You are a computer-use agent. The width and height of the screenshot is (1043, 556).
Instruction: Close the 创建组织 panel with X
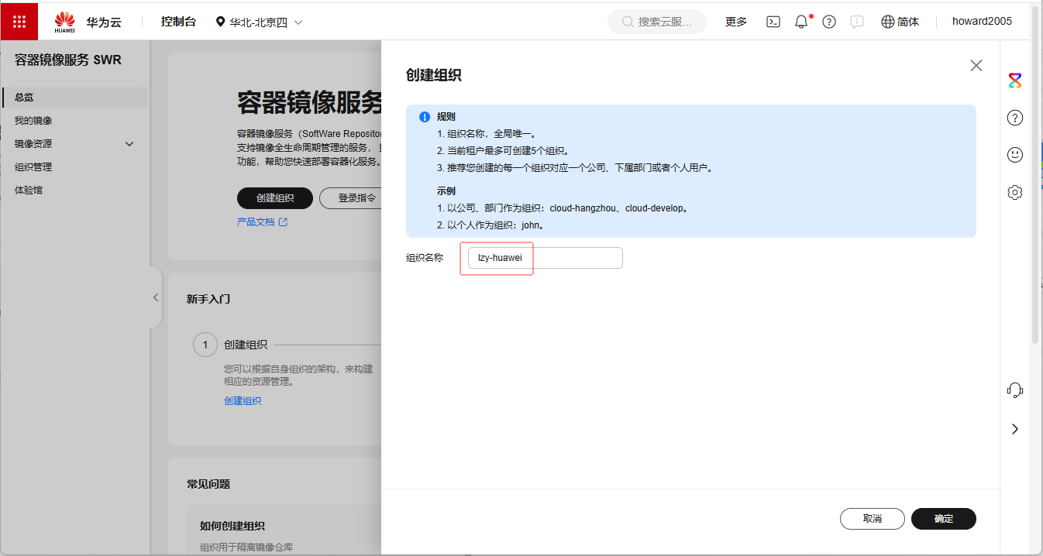pos(976,66)
